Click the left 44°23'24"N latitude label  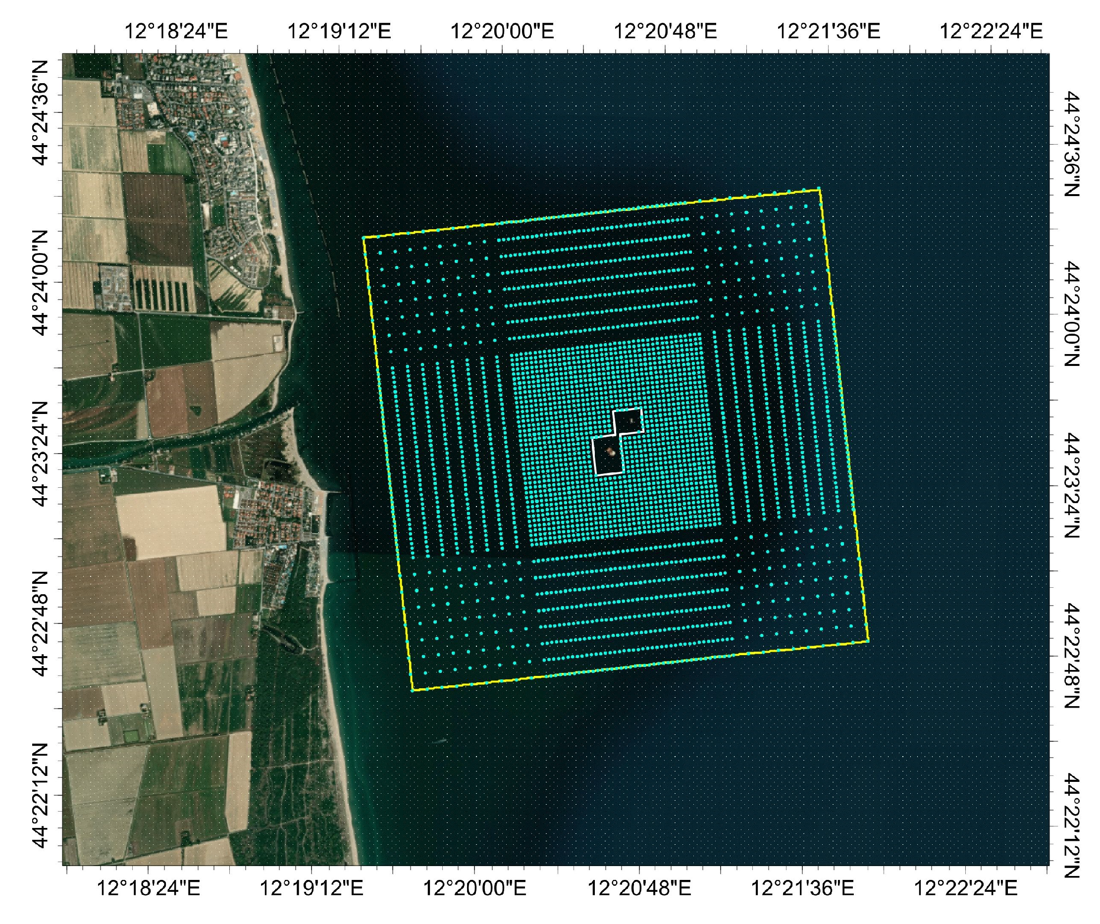(x=40, y=454)
